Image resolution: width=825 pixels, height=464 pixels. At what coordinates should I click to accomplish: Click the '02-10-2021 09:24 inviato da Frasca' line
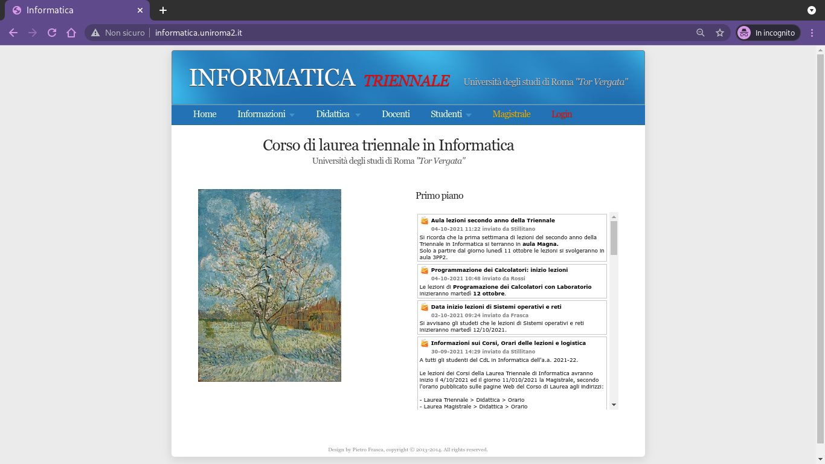tap(480, 315)
